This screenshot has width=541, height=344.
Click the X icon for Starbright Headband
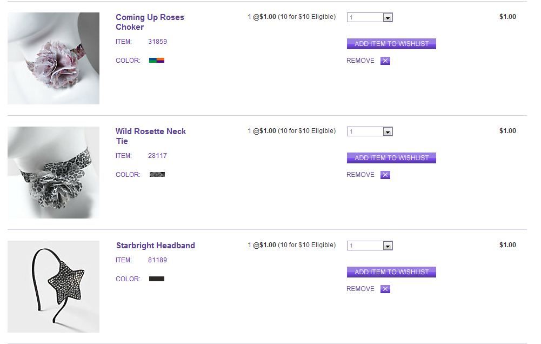tap(385, 289)
